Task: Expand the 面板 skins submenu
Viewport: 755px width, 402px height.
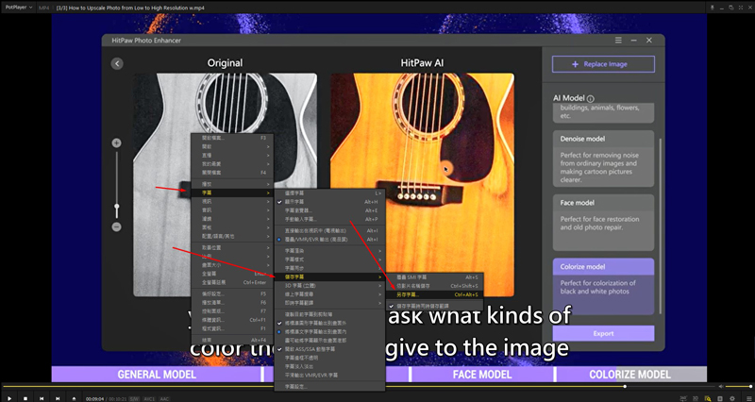Action: [x=232, y=227]
